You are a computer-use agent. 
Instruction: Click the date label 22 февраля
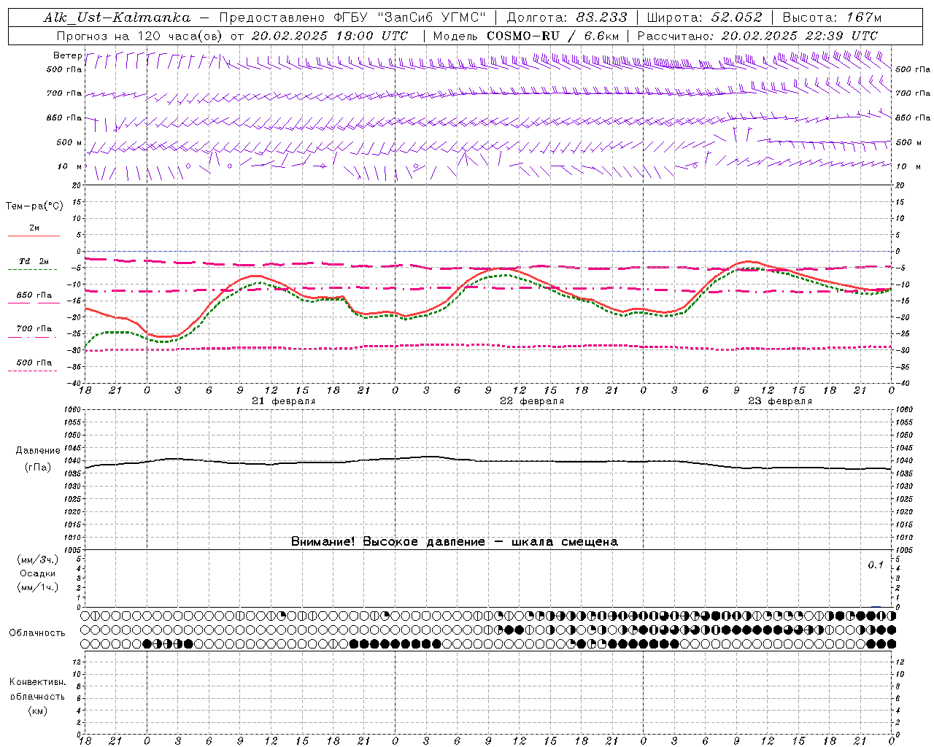pos(532,401)
